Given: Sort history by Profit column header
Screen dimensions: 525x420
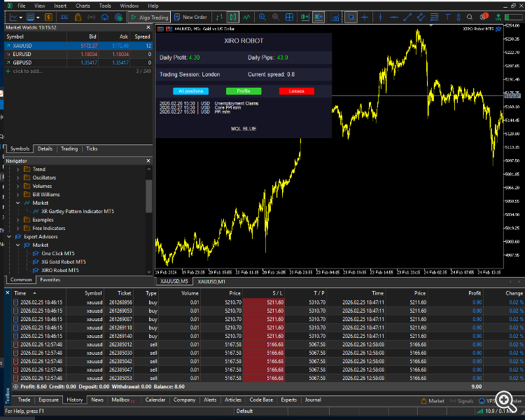Looking at the screenshot, I should (475, 293).
